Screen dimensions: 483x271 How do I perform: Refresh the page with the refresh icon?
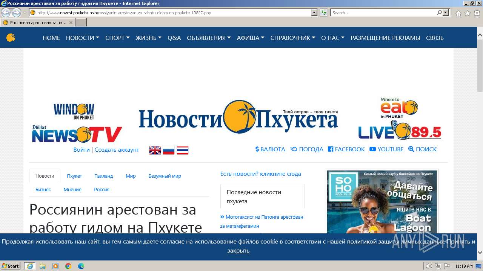[324, 12]
